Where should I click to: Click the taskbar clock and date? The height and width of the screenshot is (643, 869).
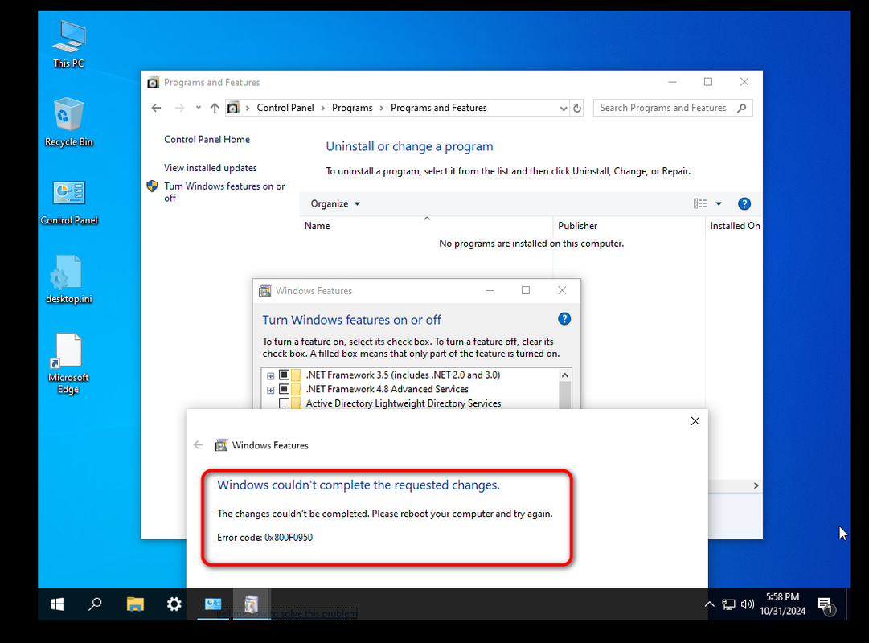[x=782, y=604]
